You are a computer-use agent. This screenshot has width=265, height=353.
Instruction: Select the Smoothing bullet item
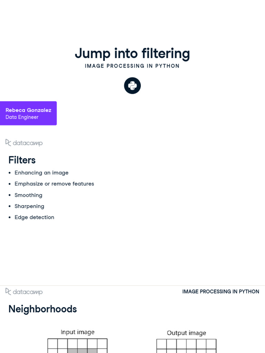28,195
